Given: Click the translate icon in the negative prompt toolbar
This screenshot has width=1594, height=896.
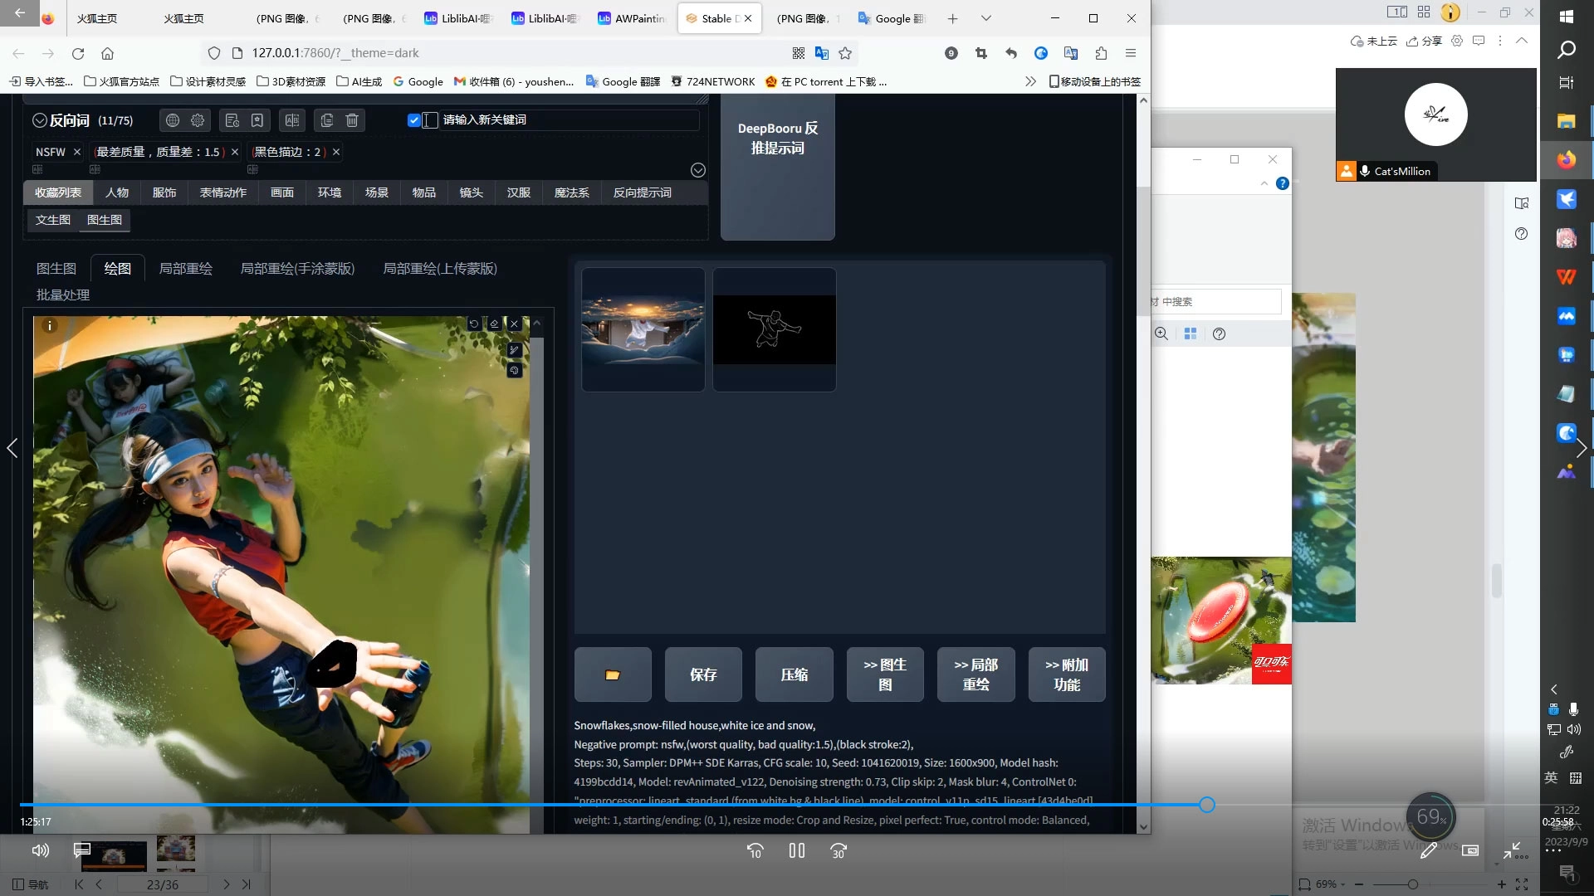Looking at the screenshot, I should click(292, 120).
